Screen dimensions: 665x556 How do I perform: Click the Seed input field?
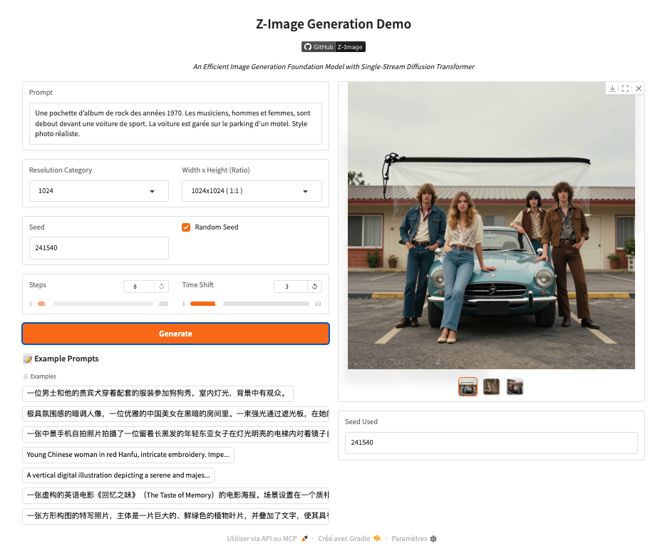[98, 248]
